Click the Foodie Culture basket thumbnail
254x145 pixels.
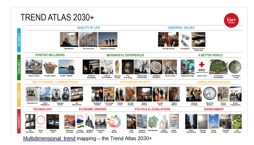(49, 66)
